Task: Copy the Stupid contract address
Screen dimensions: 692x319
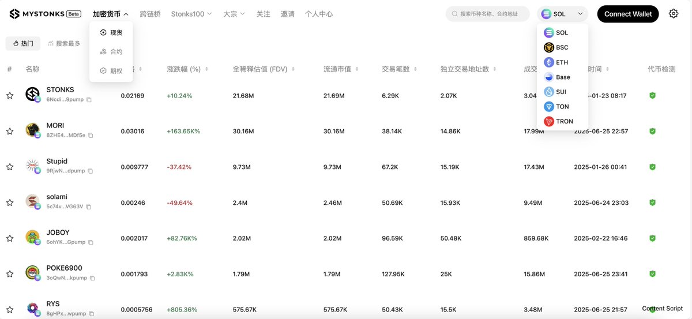Action: click(x=90, y=171)
